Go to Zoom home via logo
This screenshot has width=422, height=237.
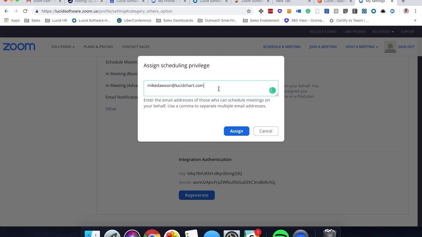point(19,47)
